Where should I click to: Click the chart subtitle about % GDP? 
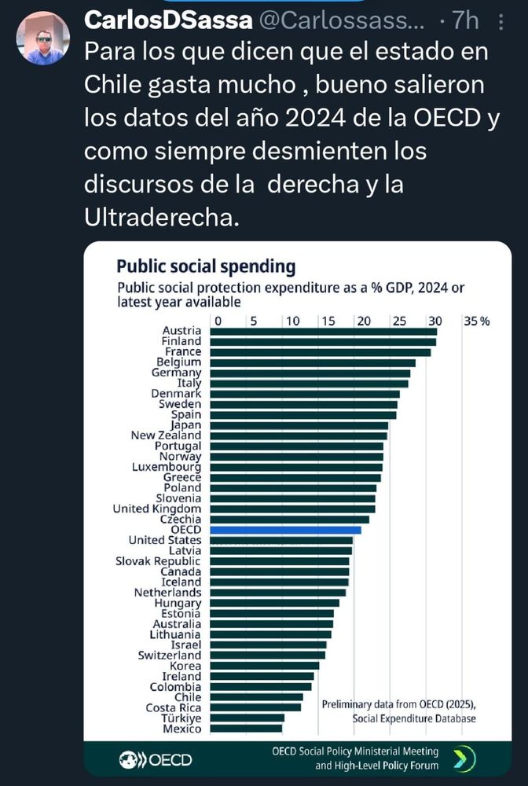[291, 295]
